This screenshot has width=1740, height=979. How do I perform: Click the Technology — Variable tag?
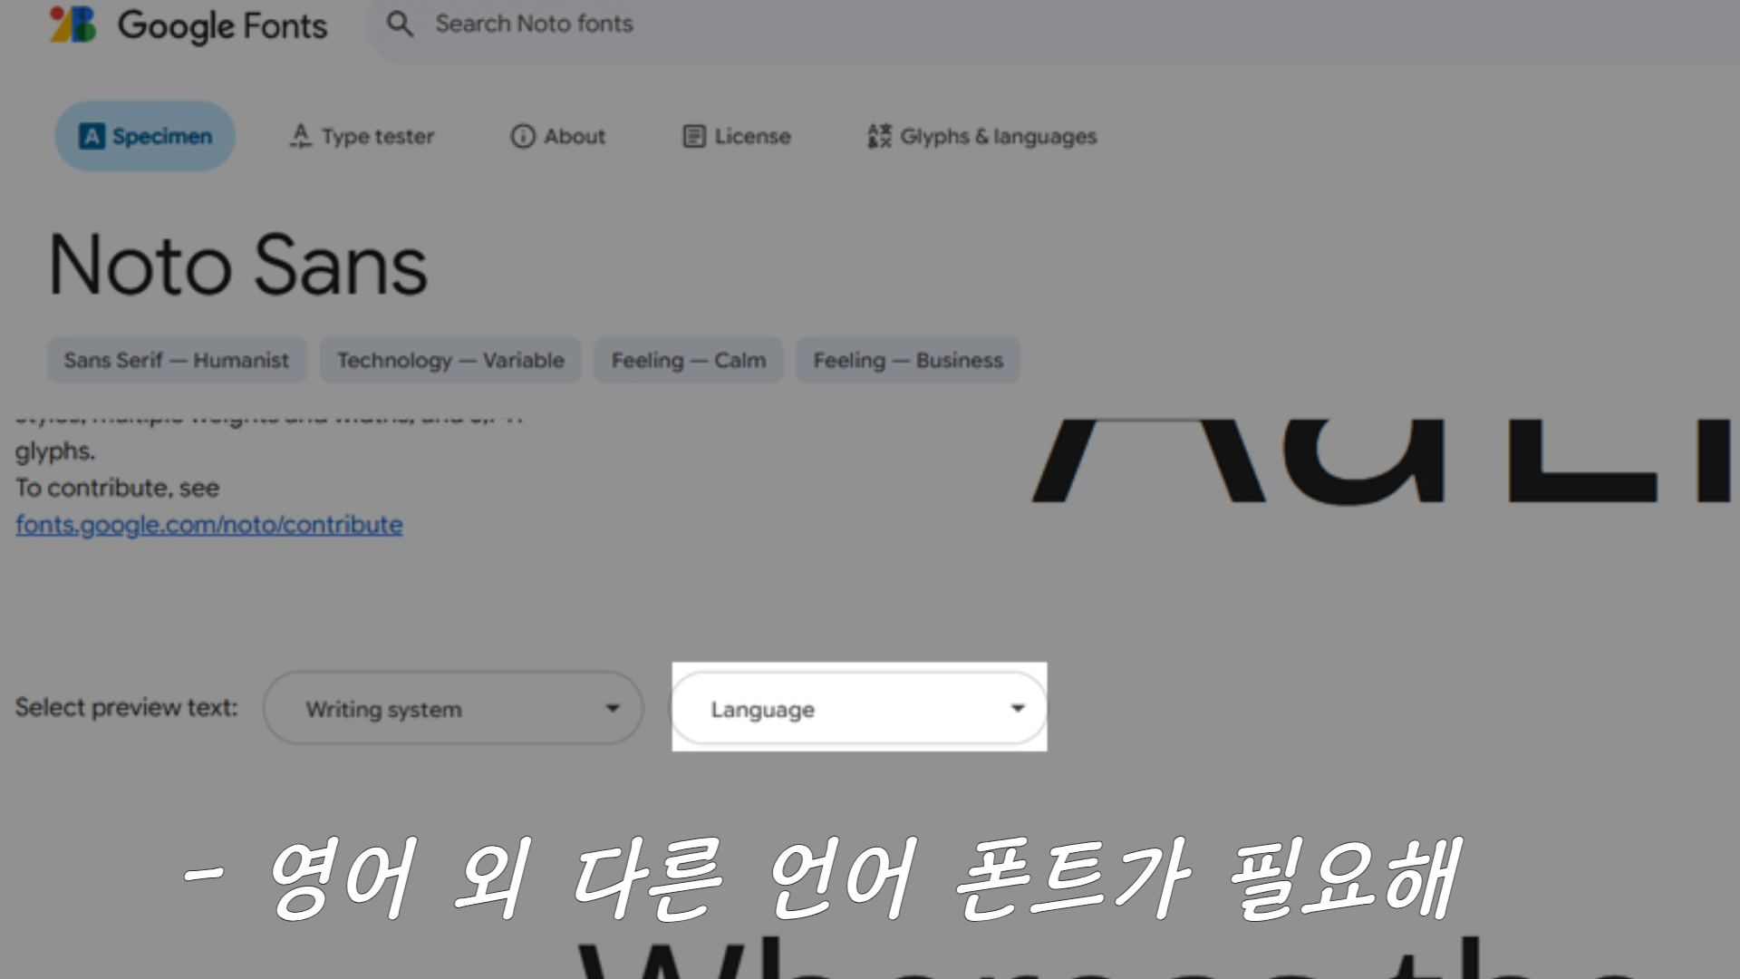point(450,360)
